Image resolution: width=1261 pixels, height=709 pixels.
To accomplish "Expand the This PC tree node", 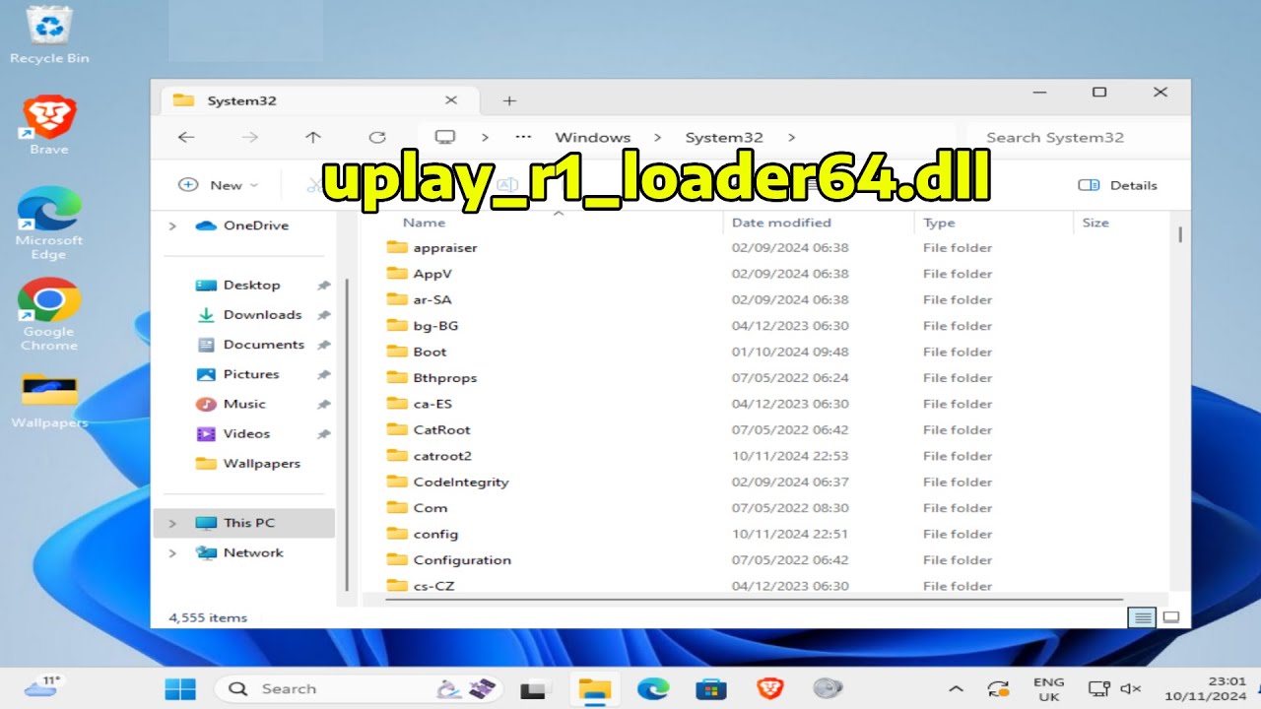I will click(x=172, y=523).
